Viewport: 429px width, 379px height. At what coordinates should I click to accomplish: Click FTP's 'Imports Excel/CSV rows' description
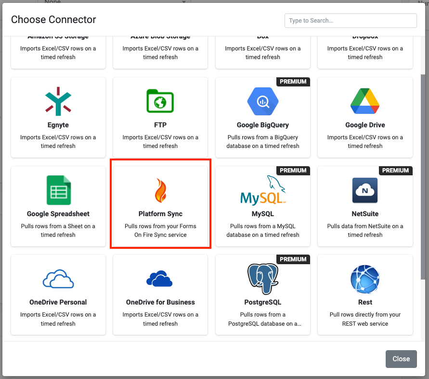click(x=160, y=141)
